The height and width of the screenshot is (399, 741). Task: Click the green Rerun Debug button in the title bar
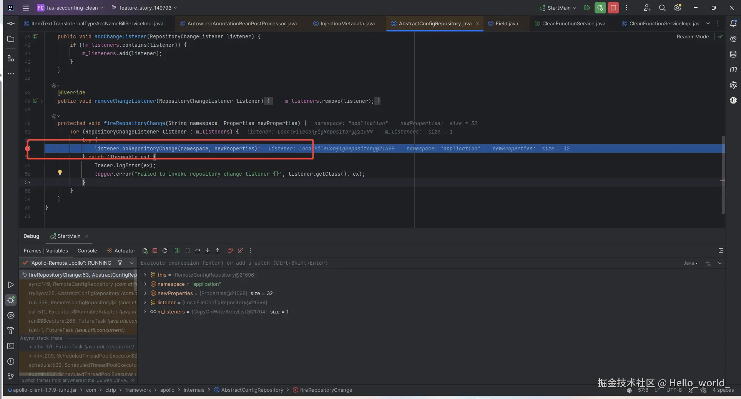(x=600, y=8)
